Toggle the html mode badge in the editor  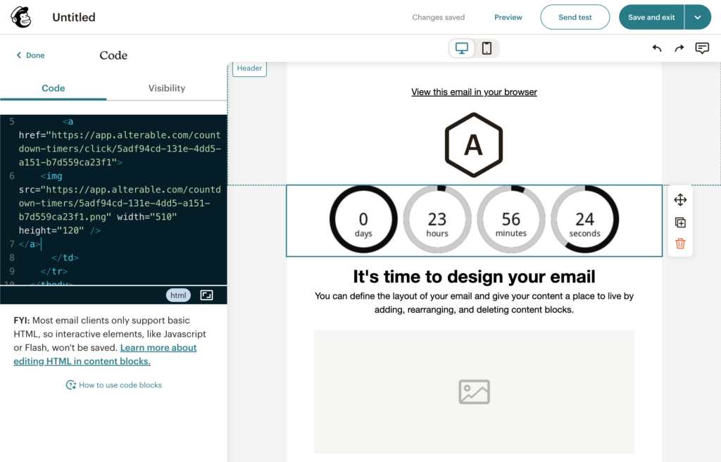tap(178, 295)
